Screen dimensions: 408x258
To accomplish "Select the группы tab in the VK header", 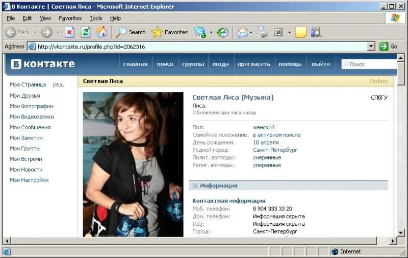I will pos(193,64).
